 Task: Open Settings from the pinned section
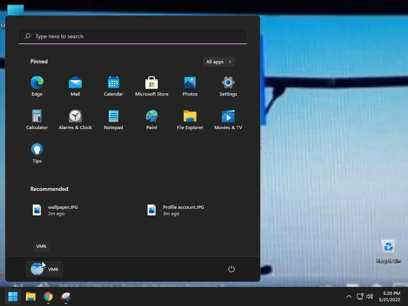[228, 86]
